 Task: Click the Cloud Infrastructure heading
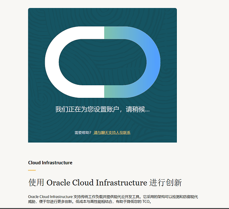click(50, 163)
